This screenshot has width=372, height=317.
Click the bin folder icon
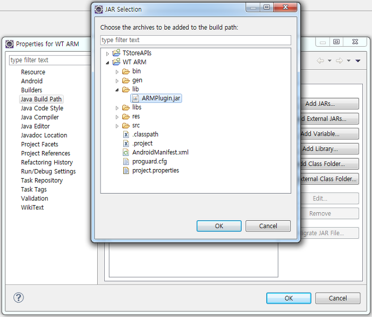pyautogui.click(x=126, y=71)
